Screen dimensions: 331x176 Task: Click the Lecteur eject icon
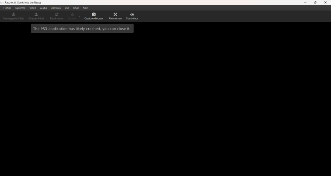[x=72, y=14]
